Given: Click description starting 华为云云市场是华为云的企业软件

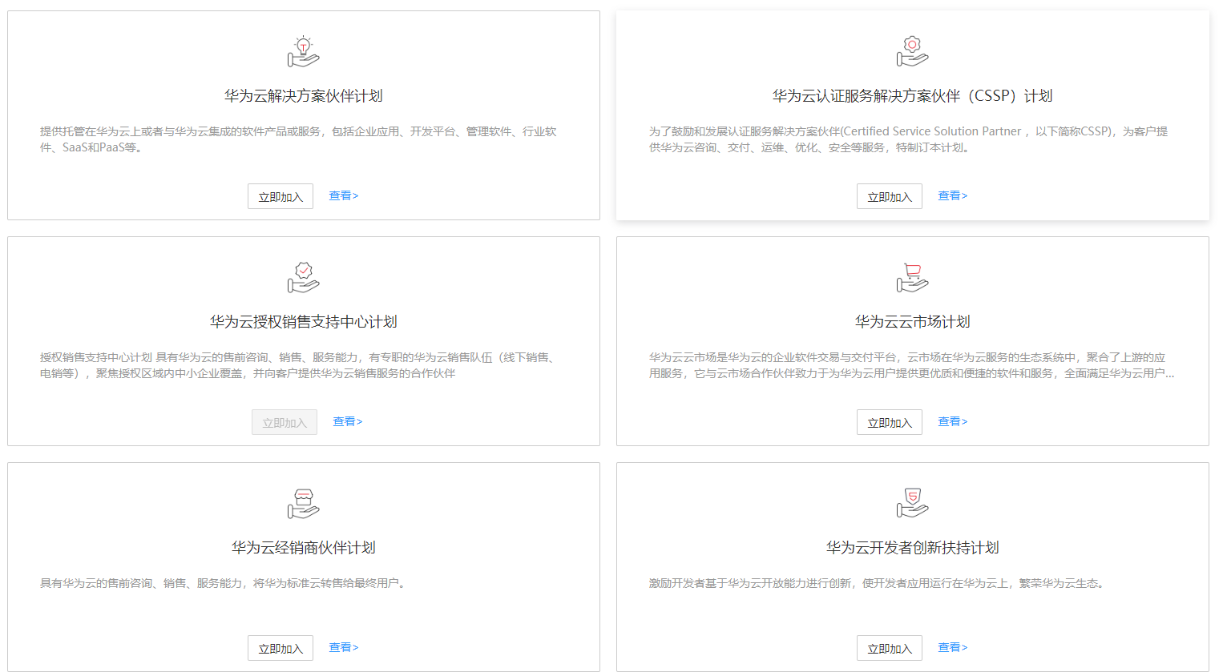Looking at the screenshot, I should coord(912,365).
